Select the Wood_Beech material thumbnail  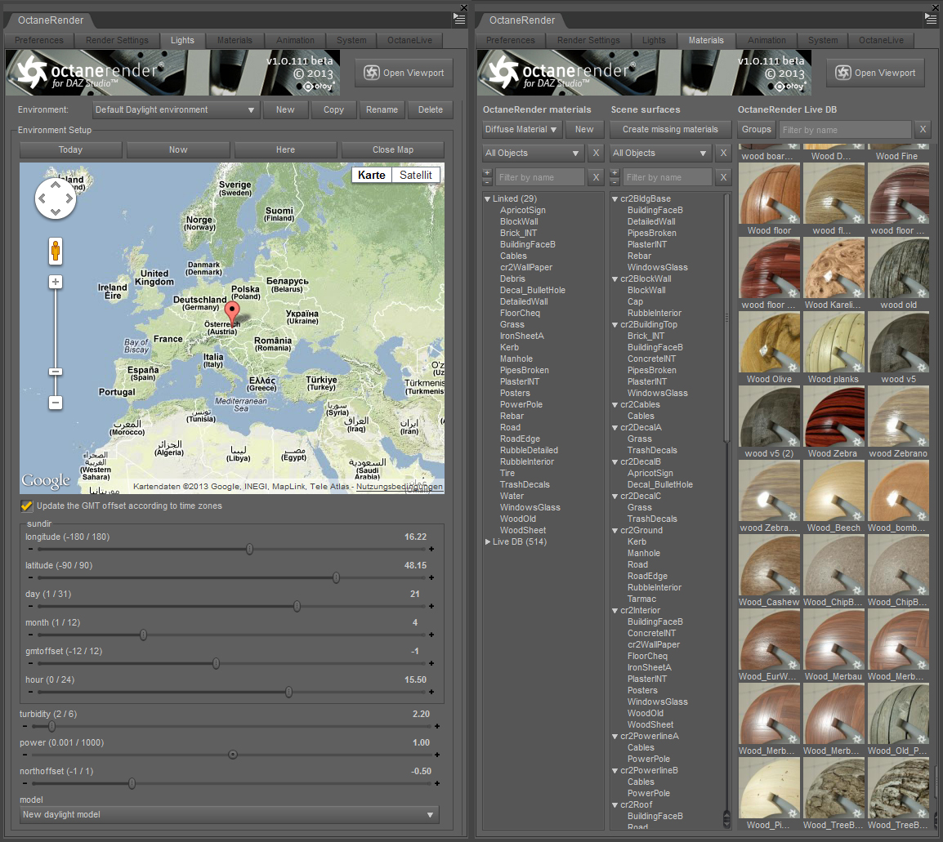click(834, 490)
